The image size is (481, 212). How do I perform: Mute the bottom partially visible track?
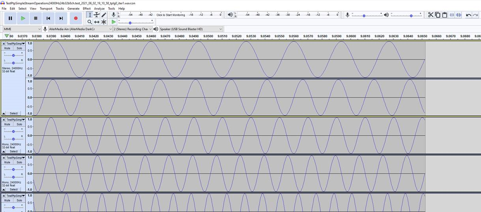click(x=7, y=200)
